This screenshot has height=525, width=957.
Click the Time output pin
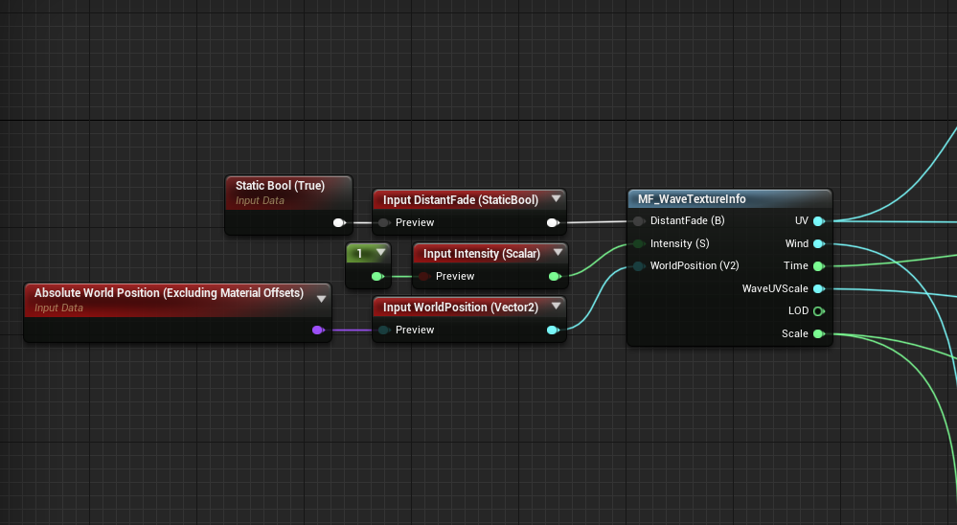coord(818,266)
